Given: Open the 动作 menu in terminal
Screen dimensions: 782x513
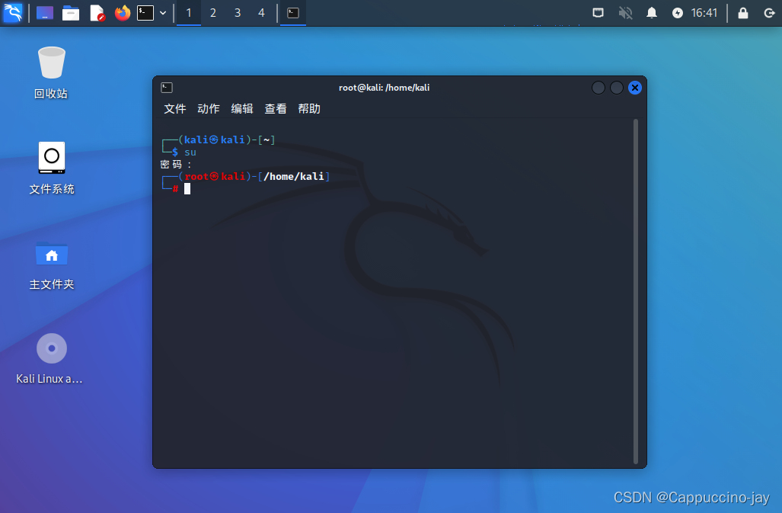Looking at the screenshot, I should (x=209, y=109).
